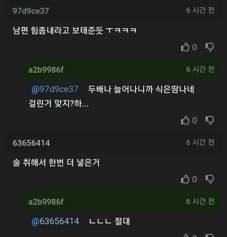
Task: Like a2b9986f's reply mentioning @97d9ce37
Action: pyautogui.click(x=185, y=121)
